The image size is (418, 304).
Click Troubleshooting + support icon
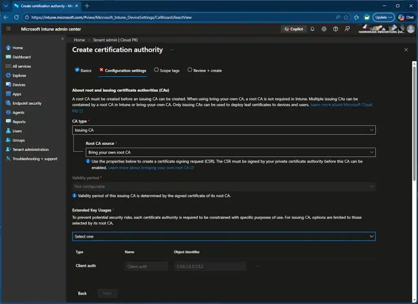click(x=8, y=159)
